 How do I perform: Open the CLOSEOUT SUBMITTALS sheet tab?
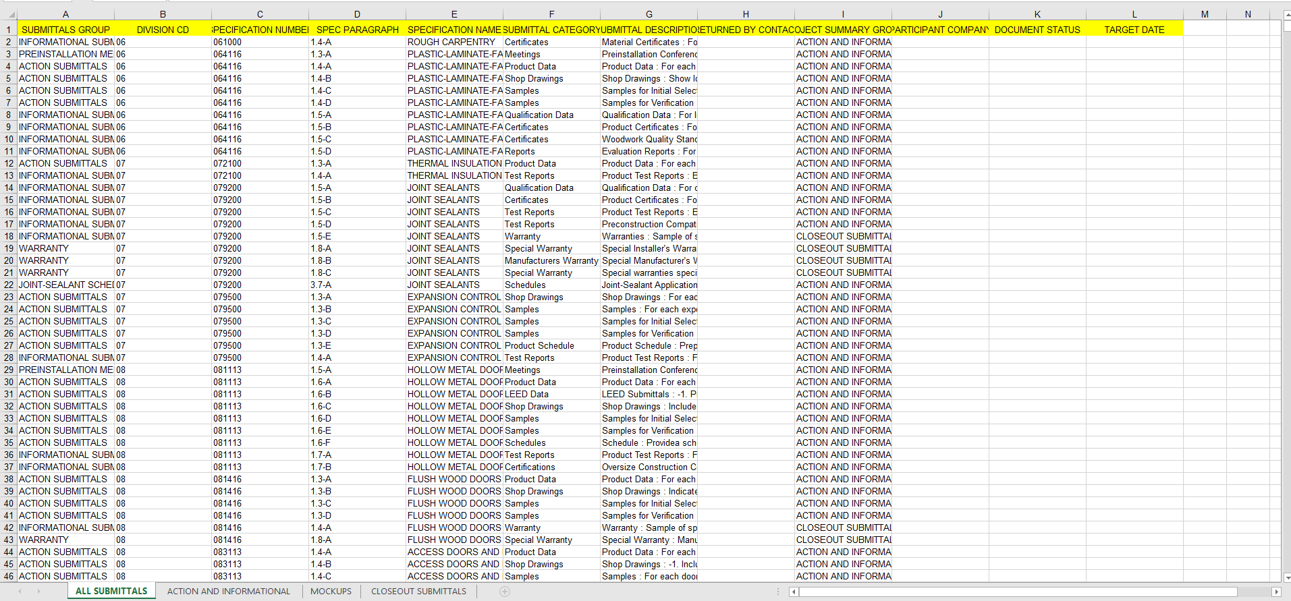coord(418,592)
